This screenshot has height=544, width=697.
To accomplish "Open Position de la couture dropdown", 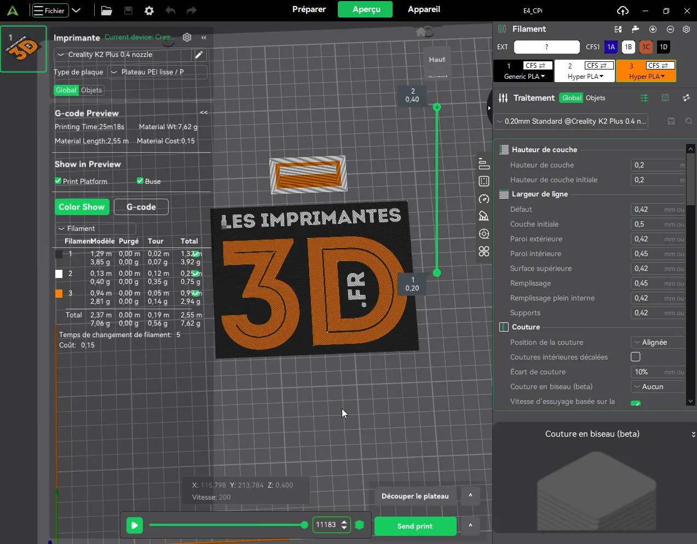I will click(658, 343).
